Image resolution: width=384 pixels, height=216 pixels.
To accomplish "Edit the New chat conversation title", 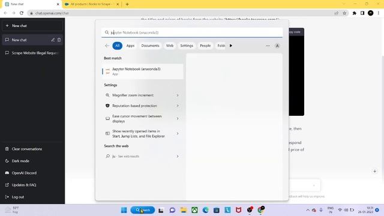I will coord(53,40).
